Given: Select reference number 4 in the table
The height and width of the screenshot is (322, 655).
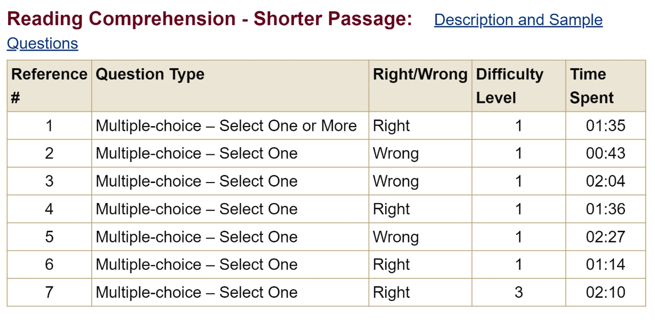Looking at the screenshot, I should point(49,209).
